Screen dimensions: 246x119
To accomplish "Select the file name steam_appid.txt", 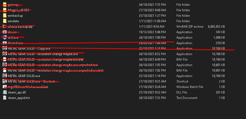I will point(19,98).
